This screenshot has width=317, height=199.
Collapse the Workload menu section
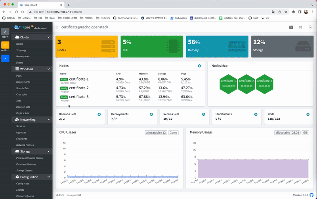click(32, 69)
